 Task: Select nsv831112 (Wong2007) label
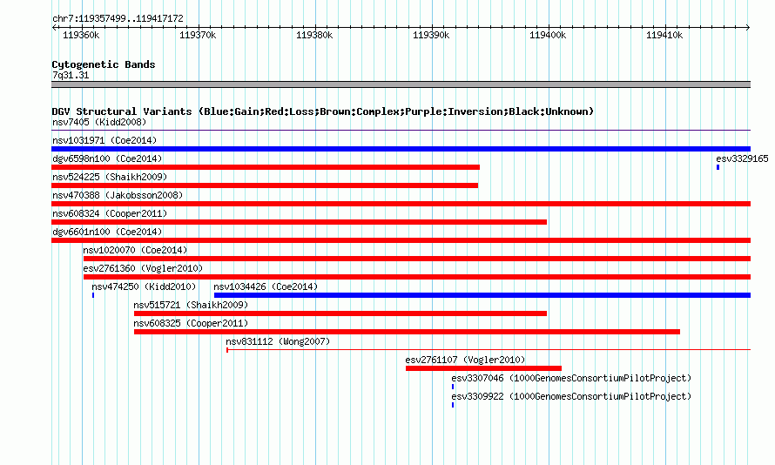pyautogui.click(x=278, y=341)
